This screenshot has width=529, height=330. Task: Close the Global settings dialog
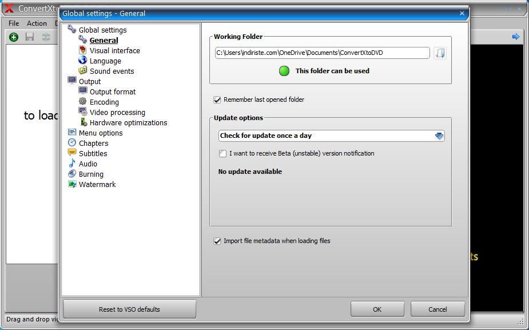(462, 13)
